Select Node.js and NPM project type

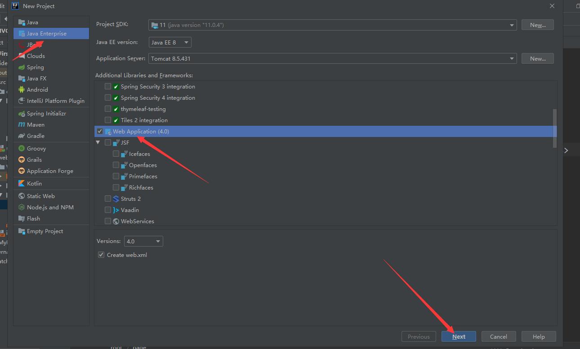tap(51, 207)
